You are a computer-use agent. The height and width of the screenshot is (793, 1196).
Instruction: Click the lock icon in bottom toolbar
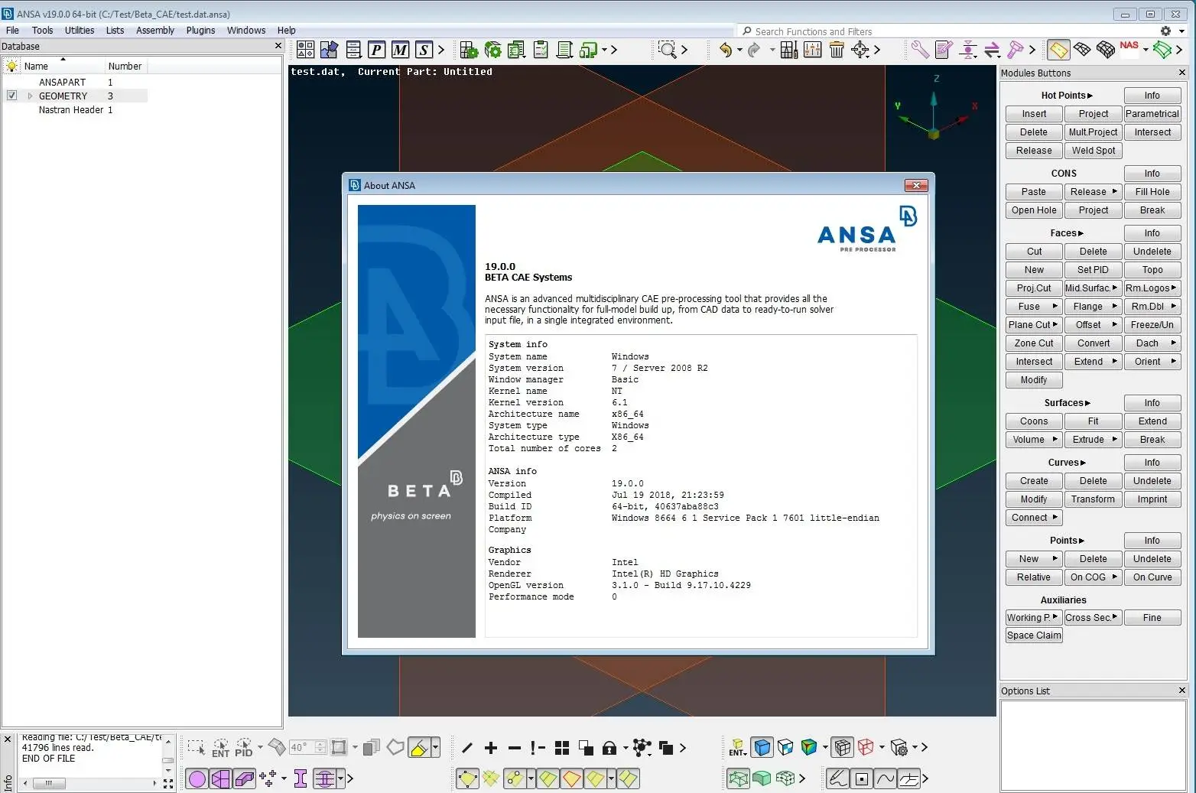point(609,748)
